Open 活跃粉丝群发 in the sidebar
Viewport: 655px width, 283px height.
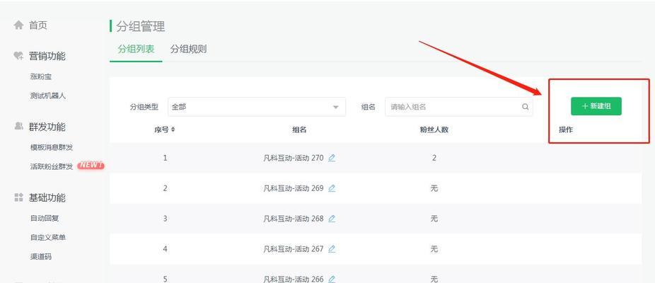[52, 166]
